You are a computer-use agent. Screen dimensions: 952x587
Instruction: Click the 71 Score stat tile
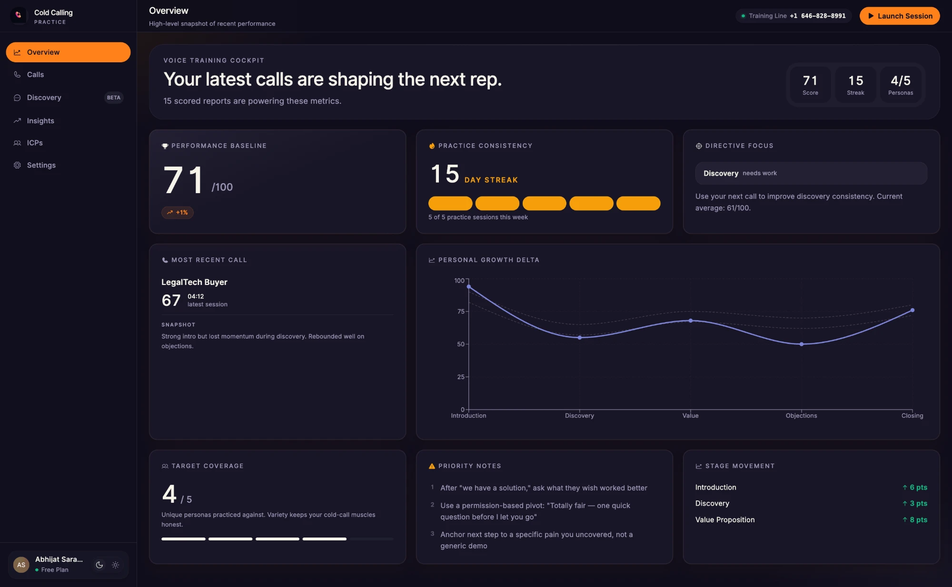[810, 85]
